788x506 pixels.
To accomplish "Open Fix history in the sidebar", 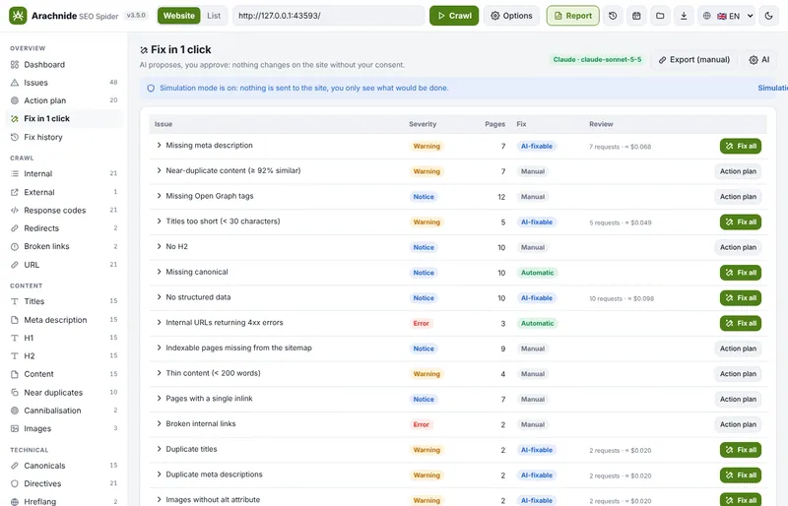I will [x=64, y=137].
